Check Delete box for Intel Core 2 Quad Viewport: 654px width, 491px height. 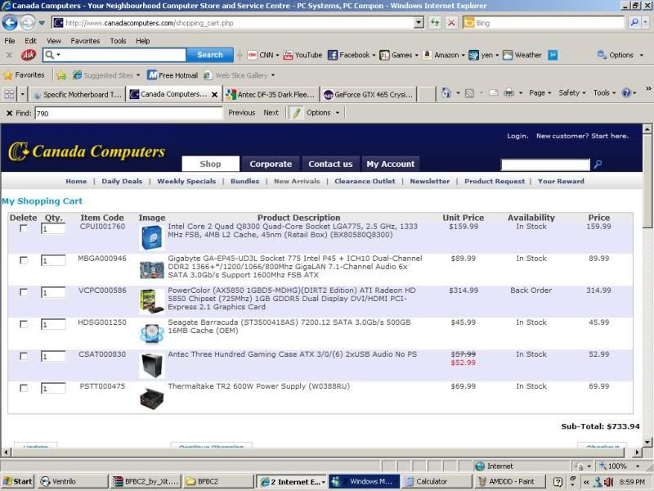pos(24,228)
